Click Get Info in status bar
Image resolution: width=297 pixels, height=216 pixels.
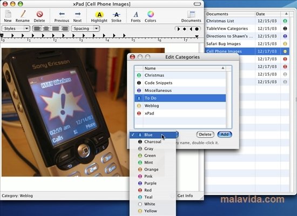pos(185,195)
